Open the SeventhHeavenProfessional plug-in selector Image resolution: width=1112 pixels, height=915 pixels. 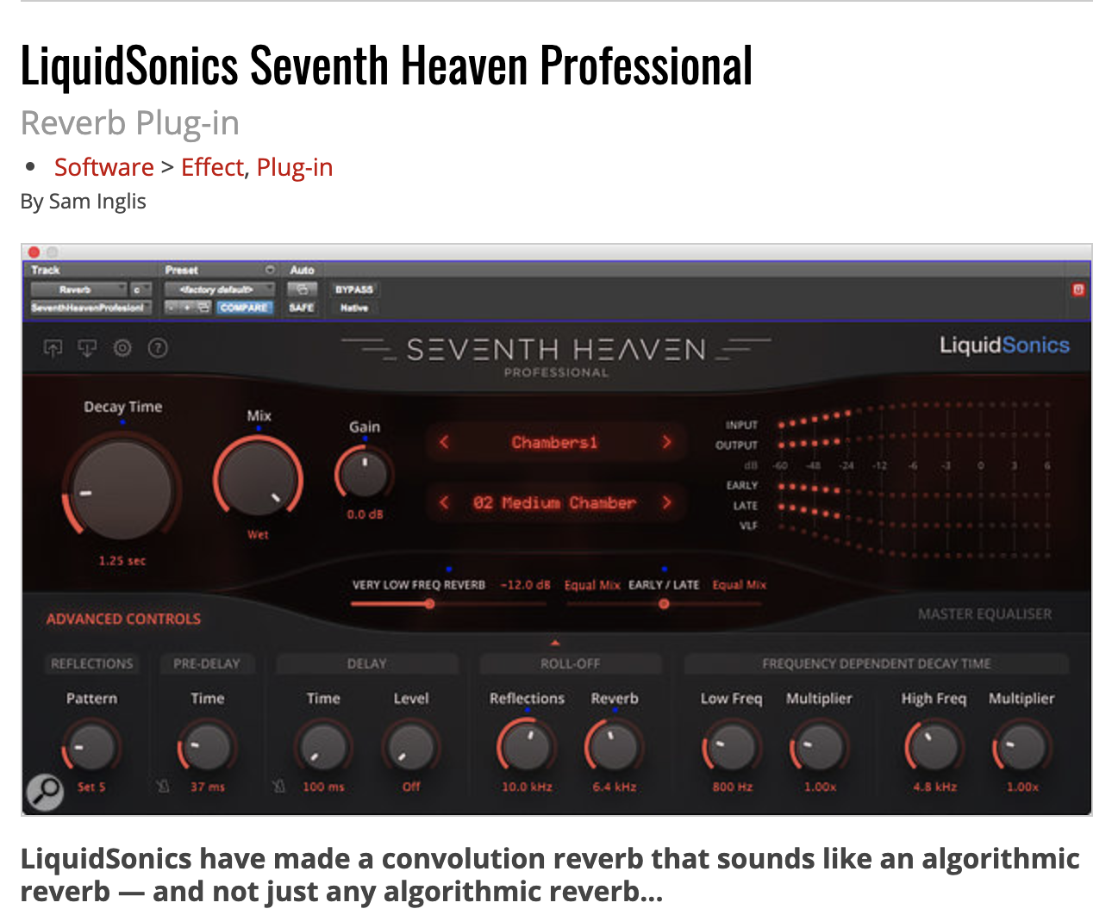pos(91,308)
